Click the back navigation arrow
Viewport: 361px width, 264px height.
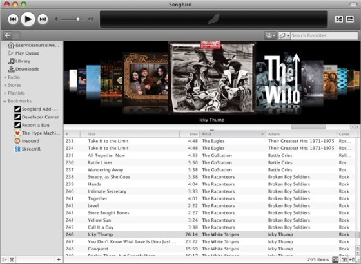pyautogui.click(x=8, y=35)
